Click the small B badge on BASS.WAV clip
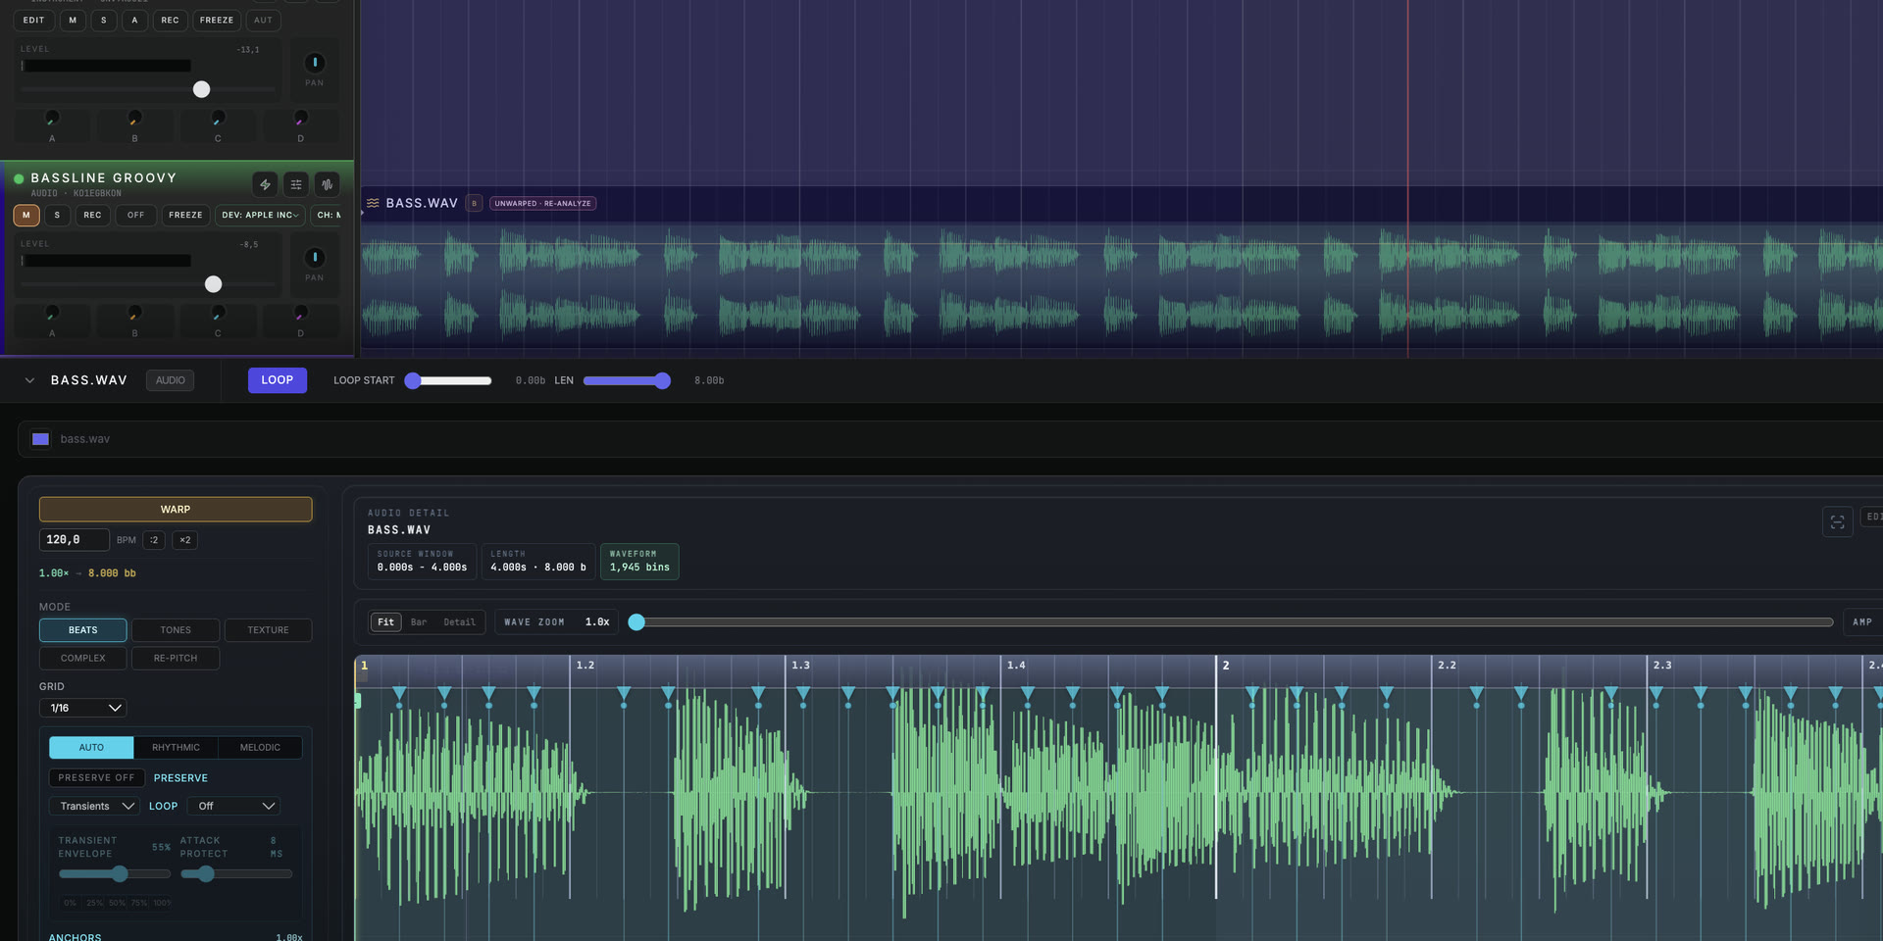 474,203
